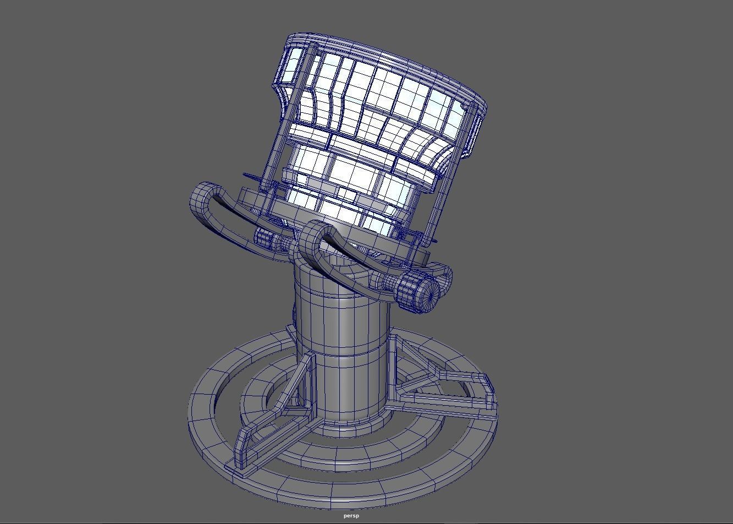Click the persp camera label
Screen dimensions: 733x524
click(x=351, y=516)
